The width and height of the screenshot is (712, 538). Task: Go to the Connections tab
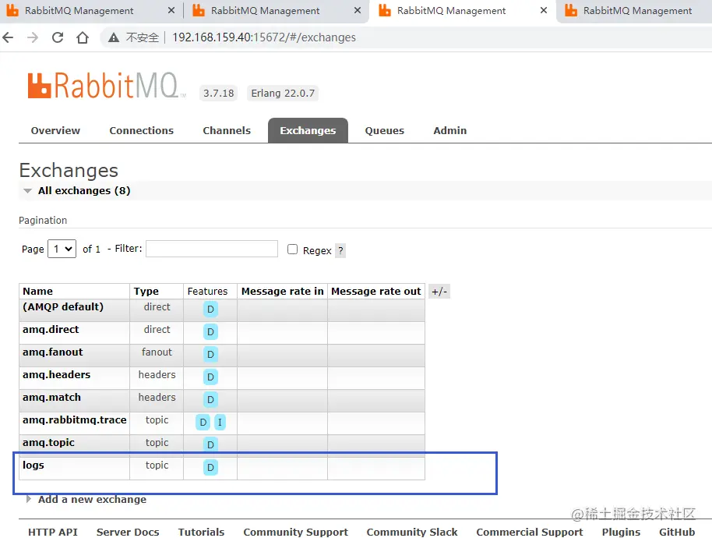pos(141,131)
